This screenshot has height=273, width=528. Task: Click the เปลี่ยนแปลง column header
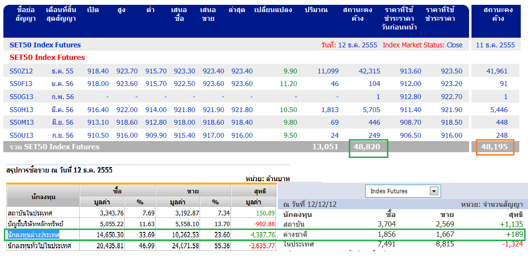coord(273,10)
